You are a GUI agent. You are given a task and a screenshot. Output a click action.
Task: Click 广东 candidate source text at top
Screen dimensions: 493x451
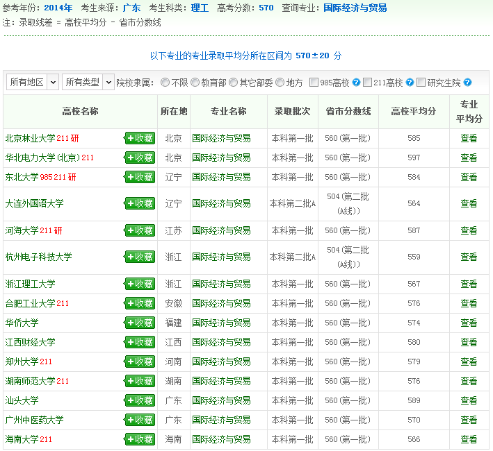coord(131,8)
